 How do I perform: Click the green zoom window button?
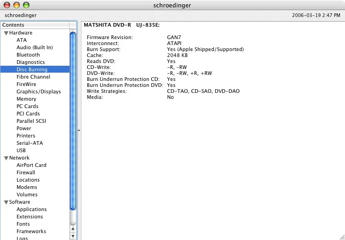[26, 5]
